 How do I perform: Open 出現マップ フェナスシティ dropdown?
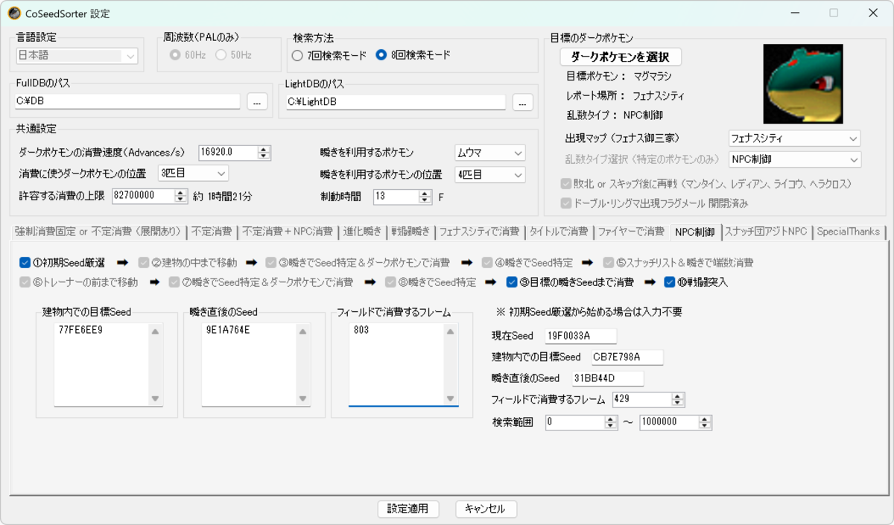point(794,139)
